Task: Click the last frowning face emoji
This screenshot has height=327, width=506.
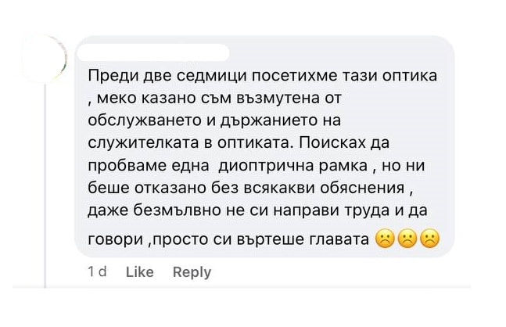Action: [x=428, y=239]
